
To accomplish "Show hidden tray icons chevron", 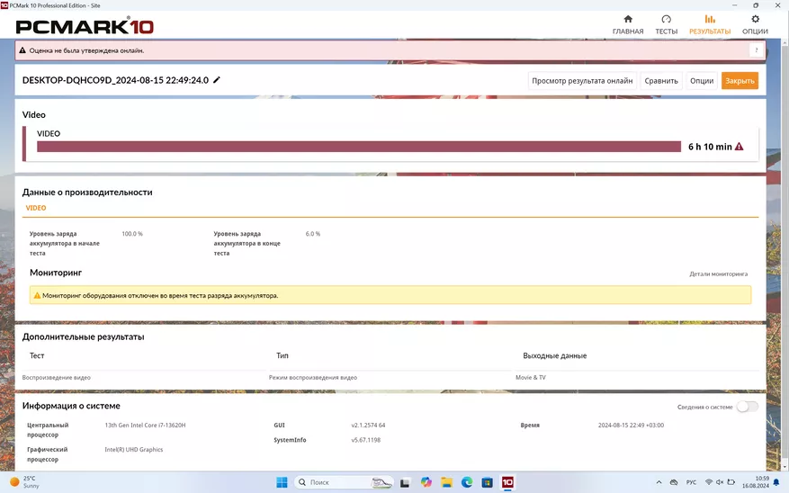I will tap(659, 482).
